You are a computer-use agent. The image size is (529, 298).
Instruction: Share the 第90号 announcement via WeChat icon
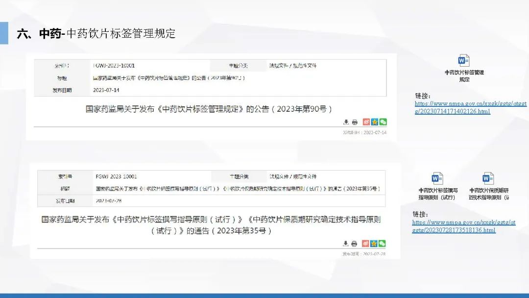click(383, 122)
